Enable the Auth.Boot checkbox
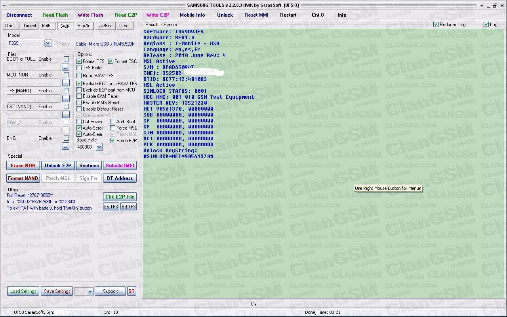The width and height of the screenshot is (507, 317). click(x=113, y=122)
